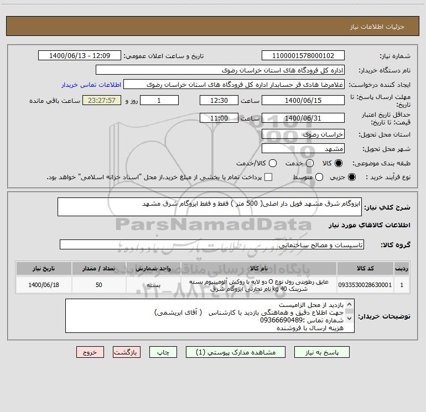The image size is (426, 412).
Task: Click the بازدید از محل الزامیست note line
Action: [x=311, y=305]
